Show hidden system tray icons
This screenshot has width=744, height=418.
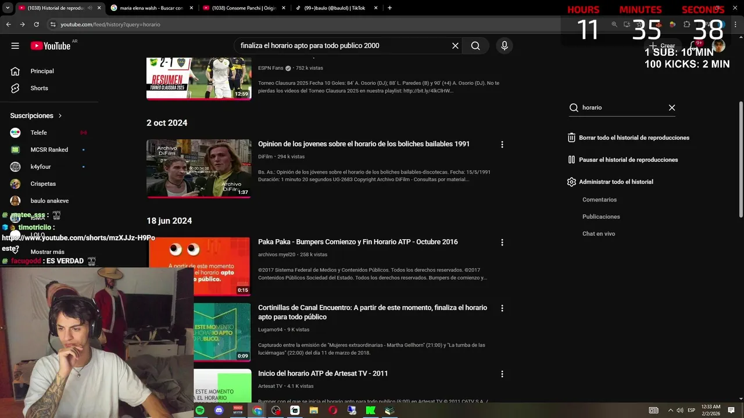coord(670,410)
